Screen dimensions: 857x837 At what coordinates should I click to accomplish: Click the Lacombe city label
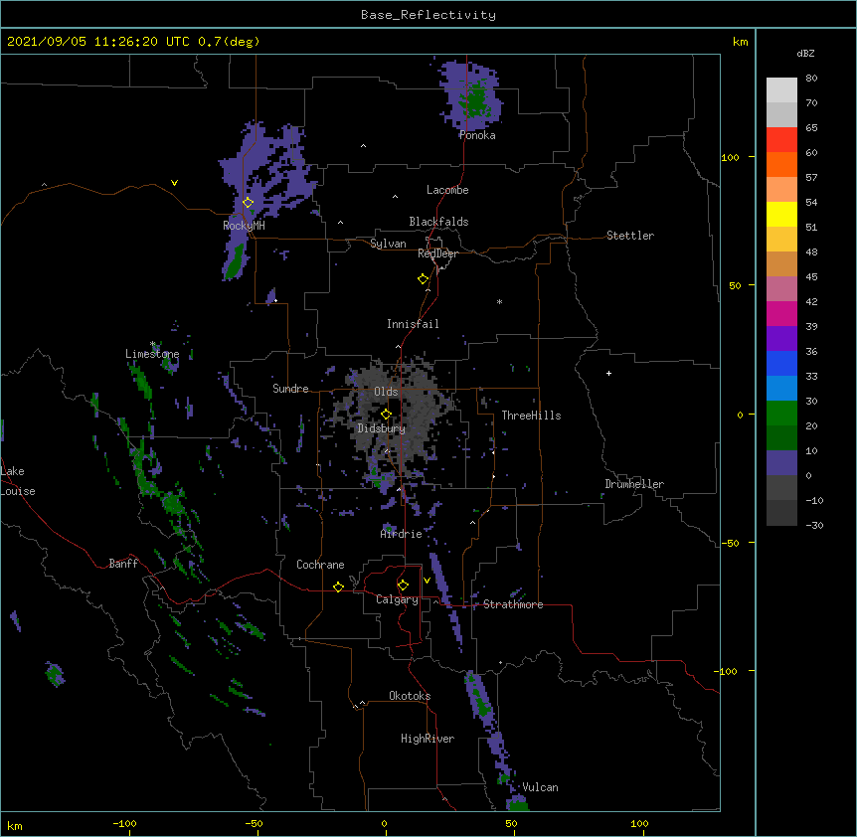click(447, 190)
